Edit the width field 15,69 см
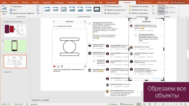The height and width of the screenshot is (106, 189). 172,12
